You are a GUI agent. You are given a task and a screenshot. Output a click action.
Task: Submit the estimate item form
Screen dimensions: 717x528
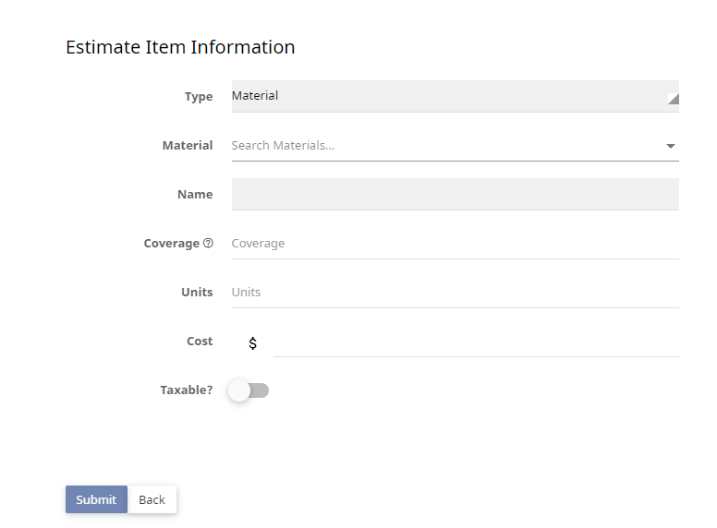pos(96,499)
